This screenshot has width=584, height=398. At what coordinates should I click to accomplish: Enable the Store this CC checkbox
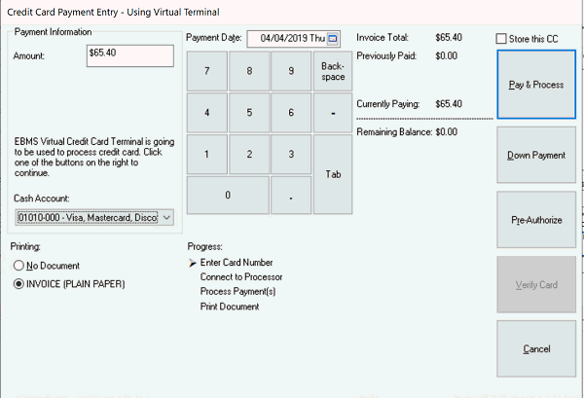click(x=501, y=39)
